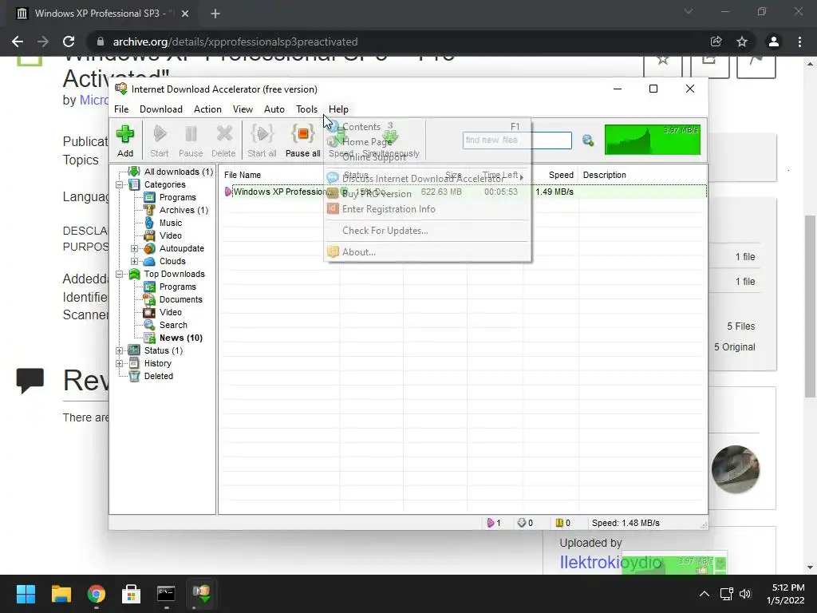
Task: Select Programs under Categories
Action: (x=177, y=198)
